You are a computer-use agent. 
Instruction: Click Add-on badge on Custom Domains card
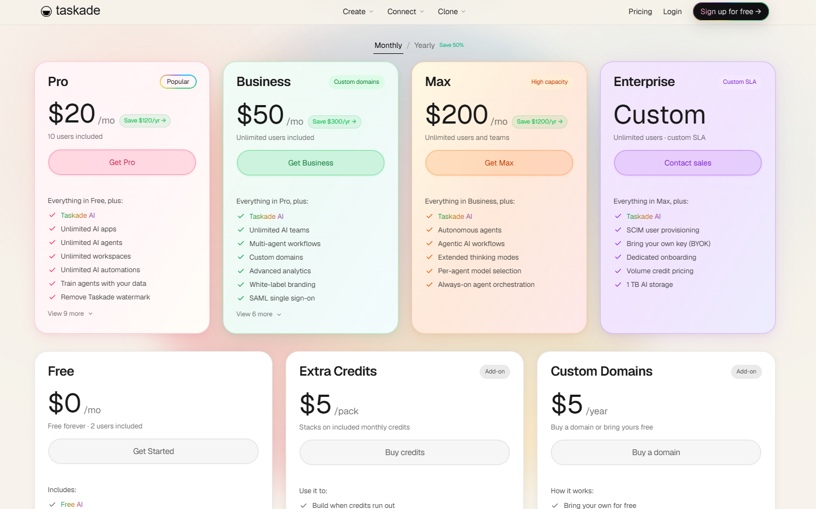(x=746, y=372)
